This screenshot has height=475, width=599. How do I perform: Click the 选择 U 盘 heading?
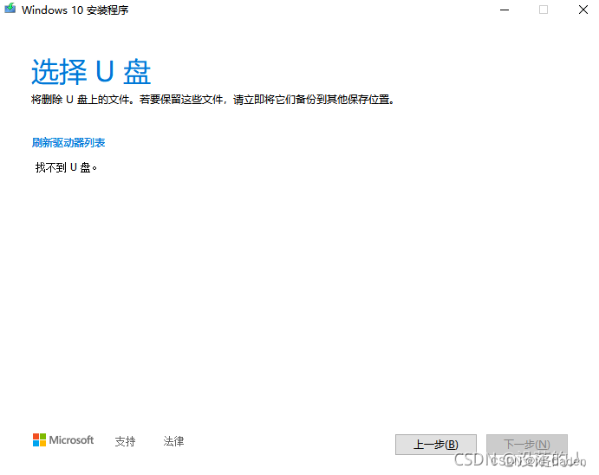(91, 72)
